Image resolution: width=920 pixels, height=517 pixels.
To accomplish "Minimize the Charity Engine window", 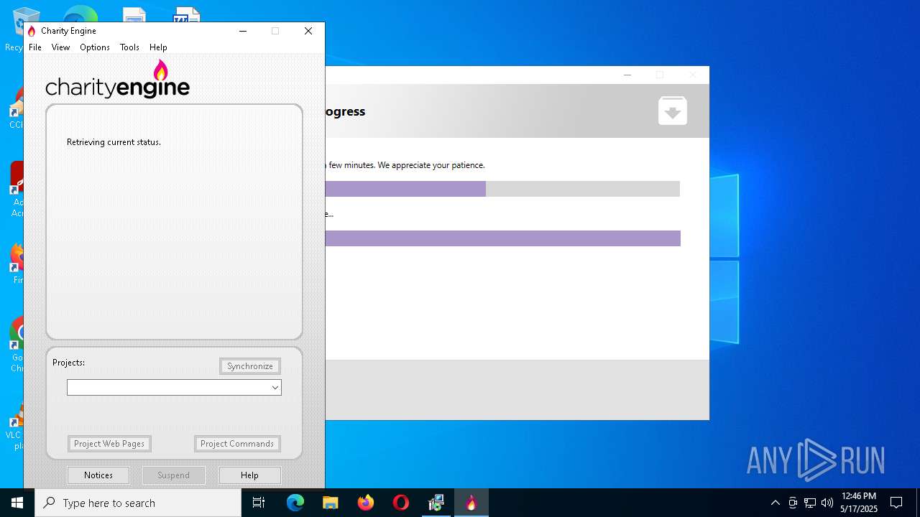I will point(243,31).
